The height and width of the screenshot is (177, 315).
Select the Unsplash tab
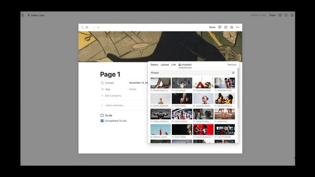click(185, 64)
